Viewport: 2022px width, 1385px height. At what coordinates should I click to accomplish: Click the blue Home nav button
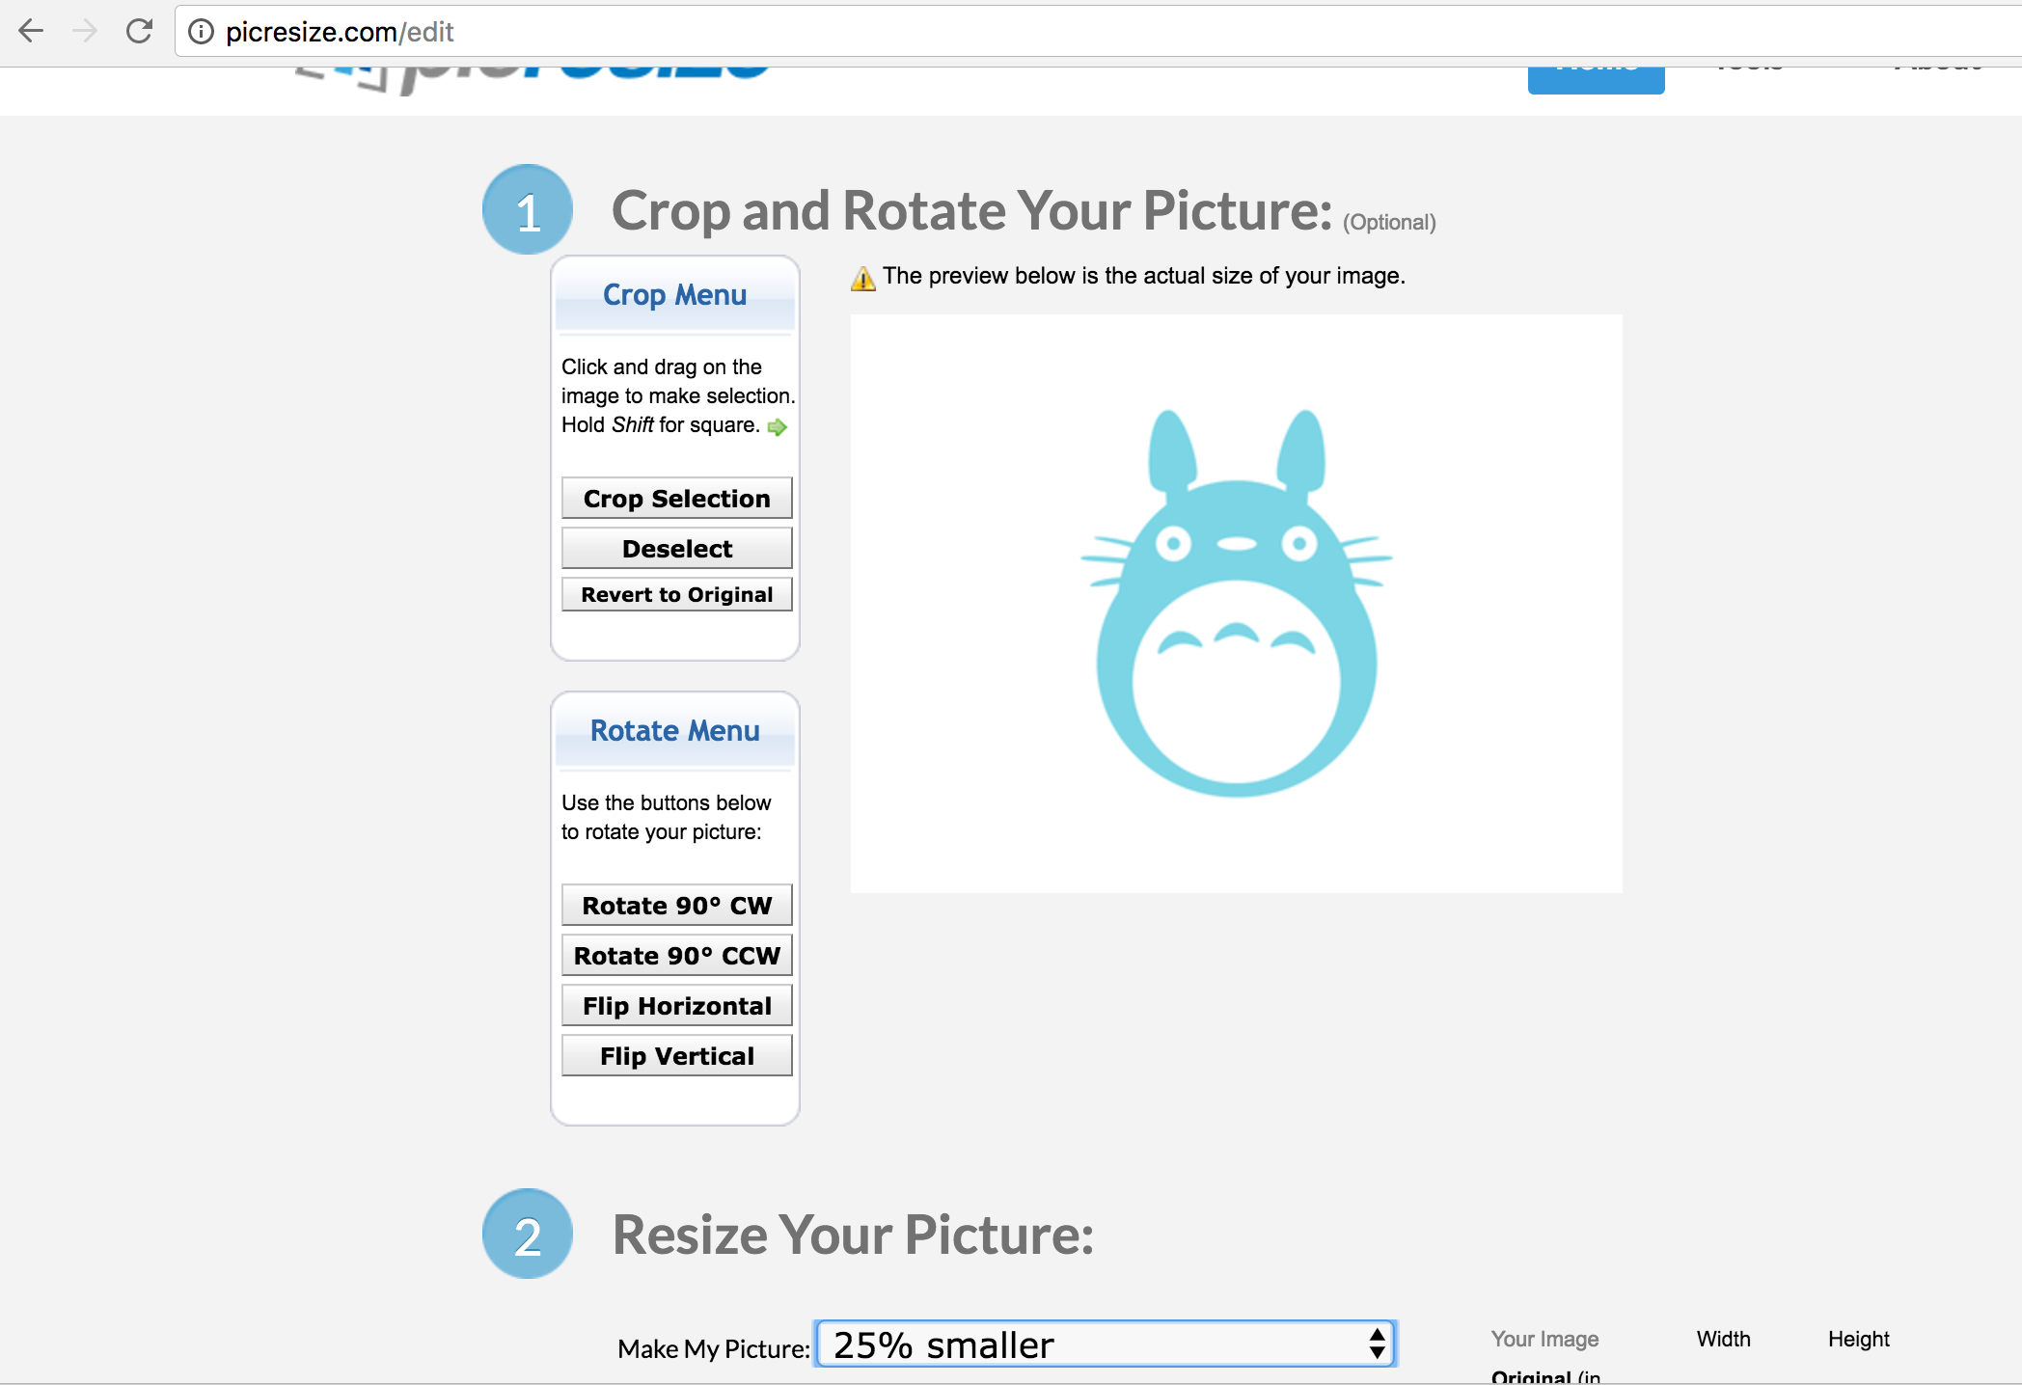tap(1596, 79)
